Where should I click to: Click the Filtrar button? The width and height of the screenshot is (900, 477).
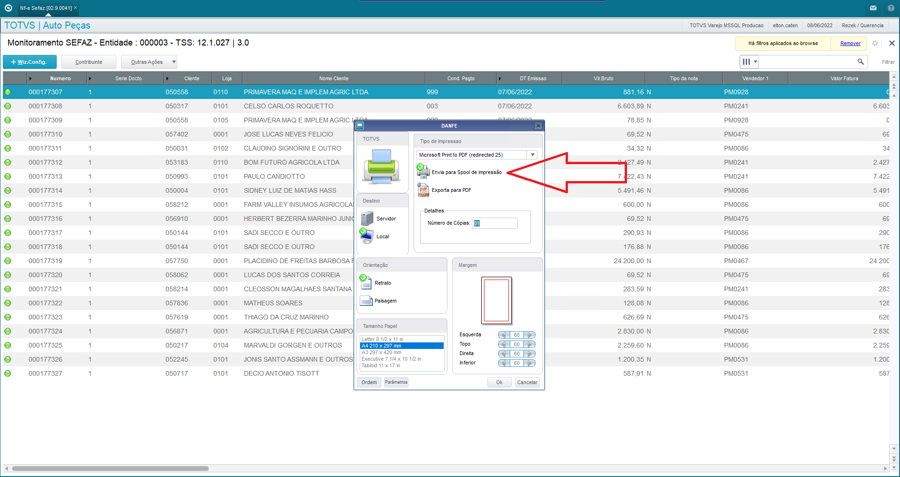coord(888,62)
